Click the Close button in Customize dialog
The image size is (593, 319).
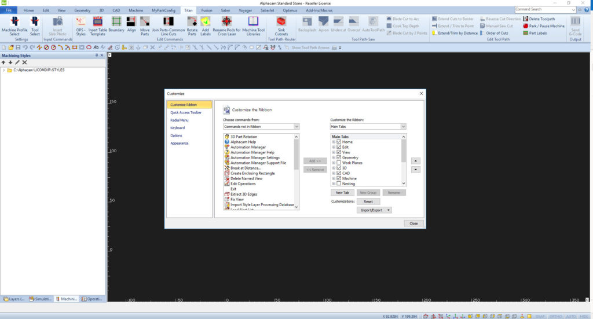pyautogui.click(x=413, y=223)
